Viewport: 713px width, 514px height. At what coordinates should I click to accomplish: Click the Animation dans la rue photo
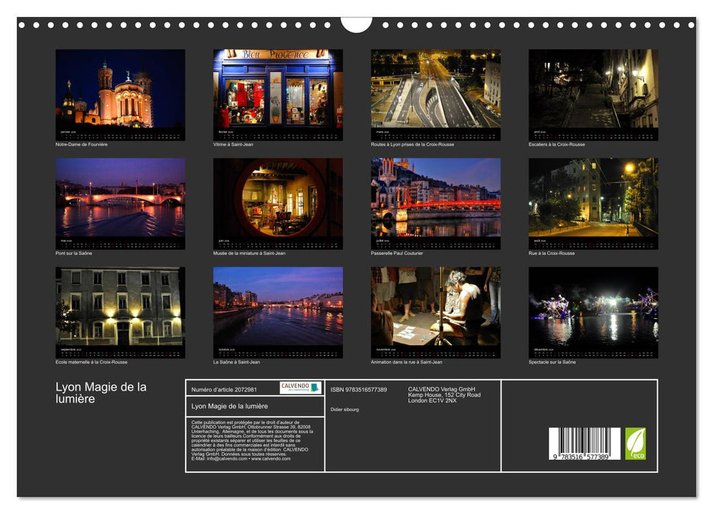tap(435, 306)
